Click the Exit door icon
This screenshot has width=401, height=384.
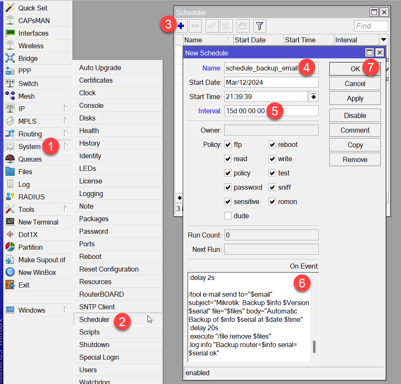click(x=10, y=285)
